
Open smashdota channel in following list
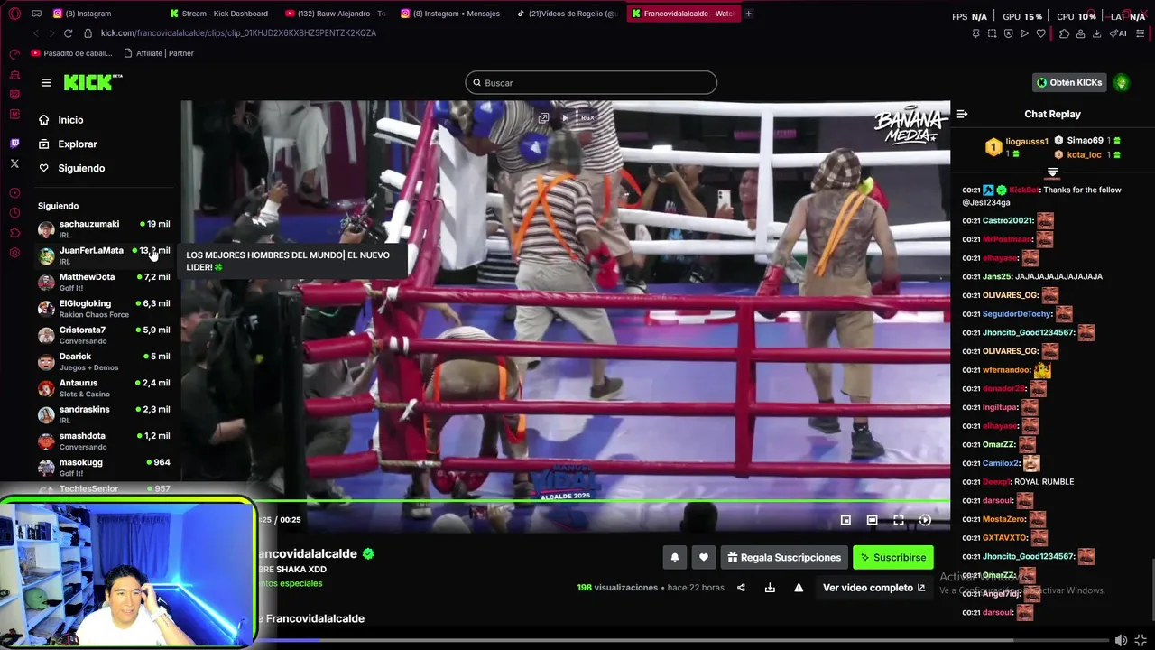coord(104,441)
